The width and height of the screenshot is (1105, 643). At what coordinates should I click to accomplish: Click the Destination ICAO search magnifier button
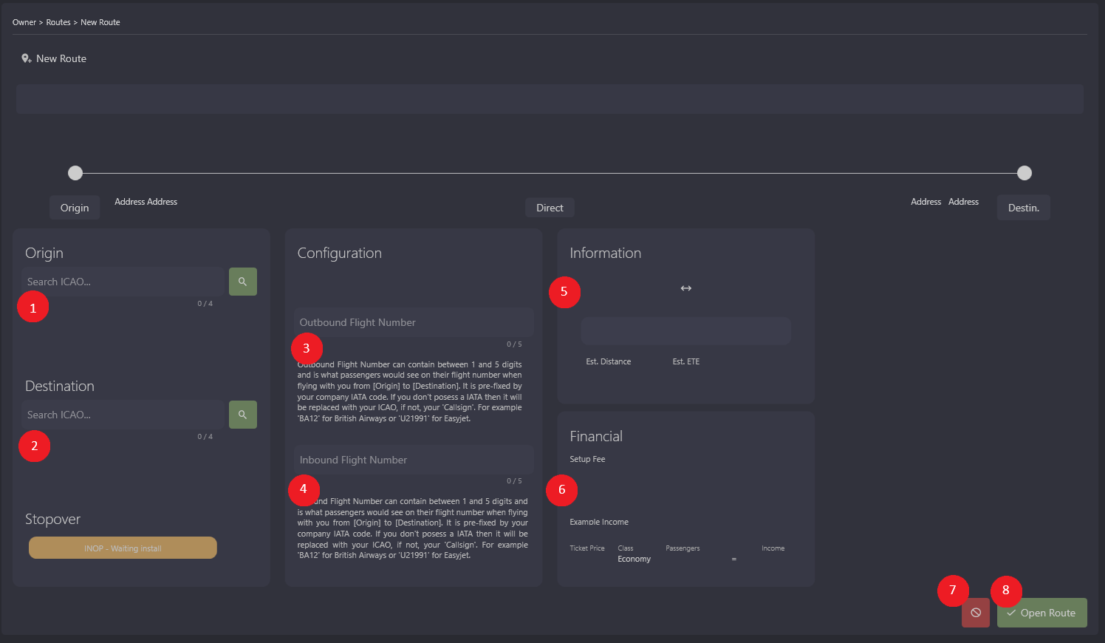[x=242, y=415]
